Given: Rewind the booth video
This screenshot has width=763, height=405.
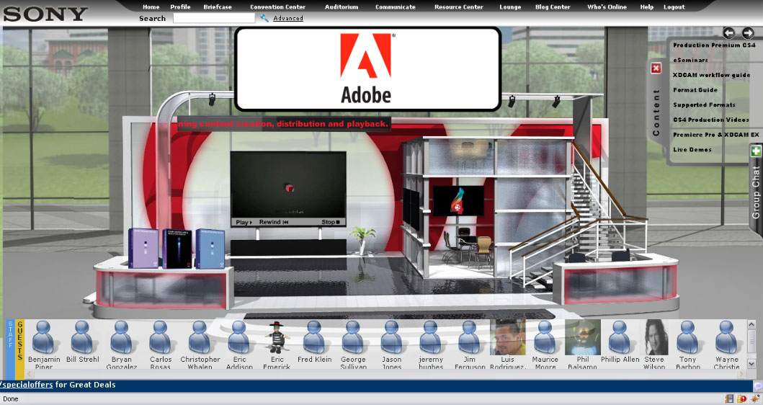Looking at the screenshot, I should (x=274, y=222).
